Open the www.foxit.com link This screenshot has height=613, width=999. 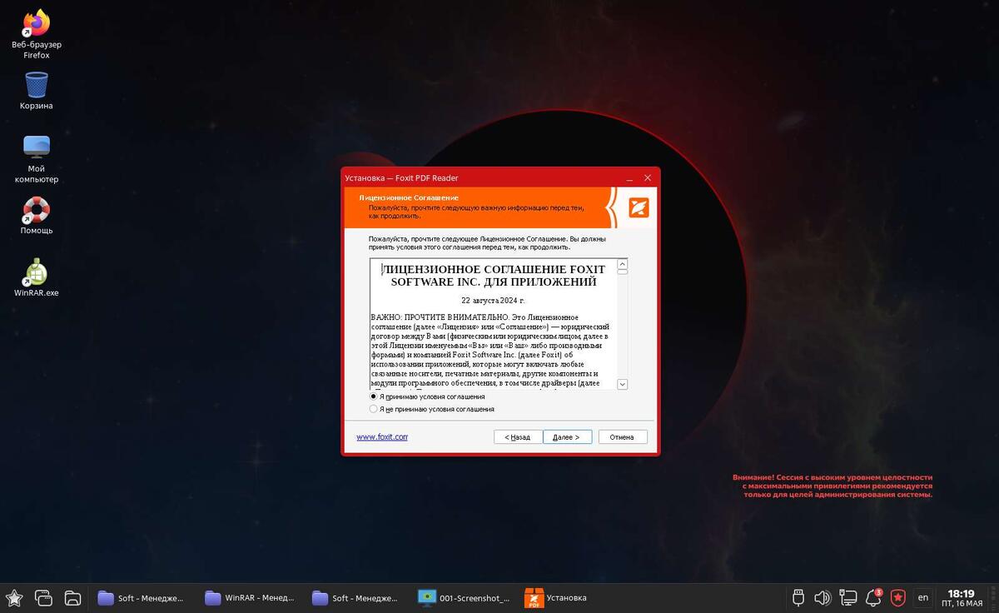point(382,436)
